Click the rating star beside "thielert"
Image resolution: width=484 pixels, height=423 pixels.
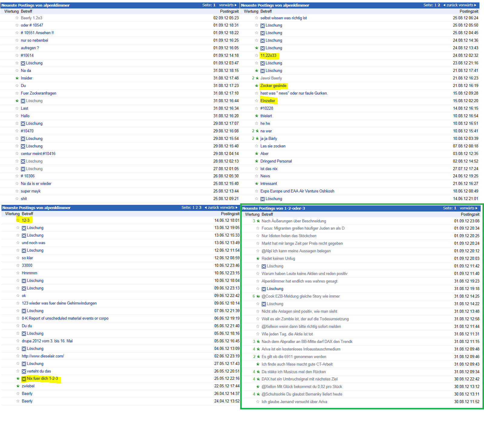click(257, 116)
